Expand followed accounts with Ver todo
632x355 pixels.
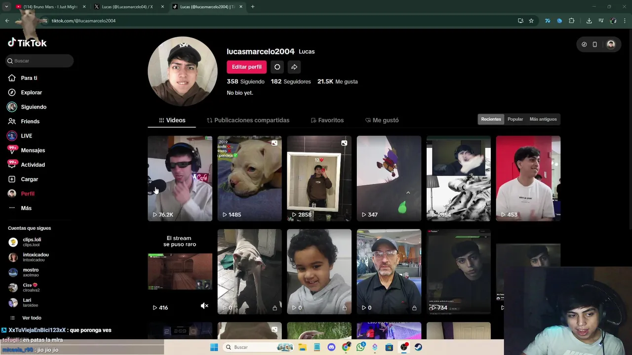click(32, 318)
